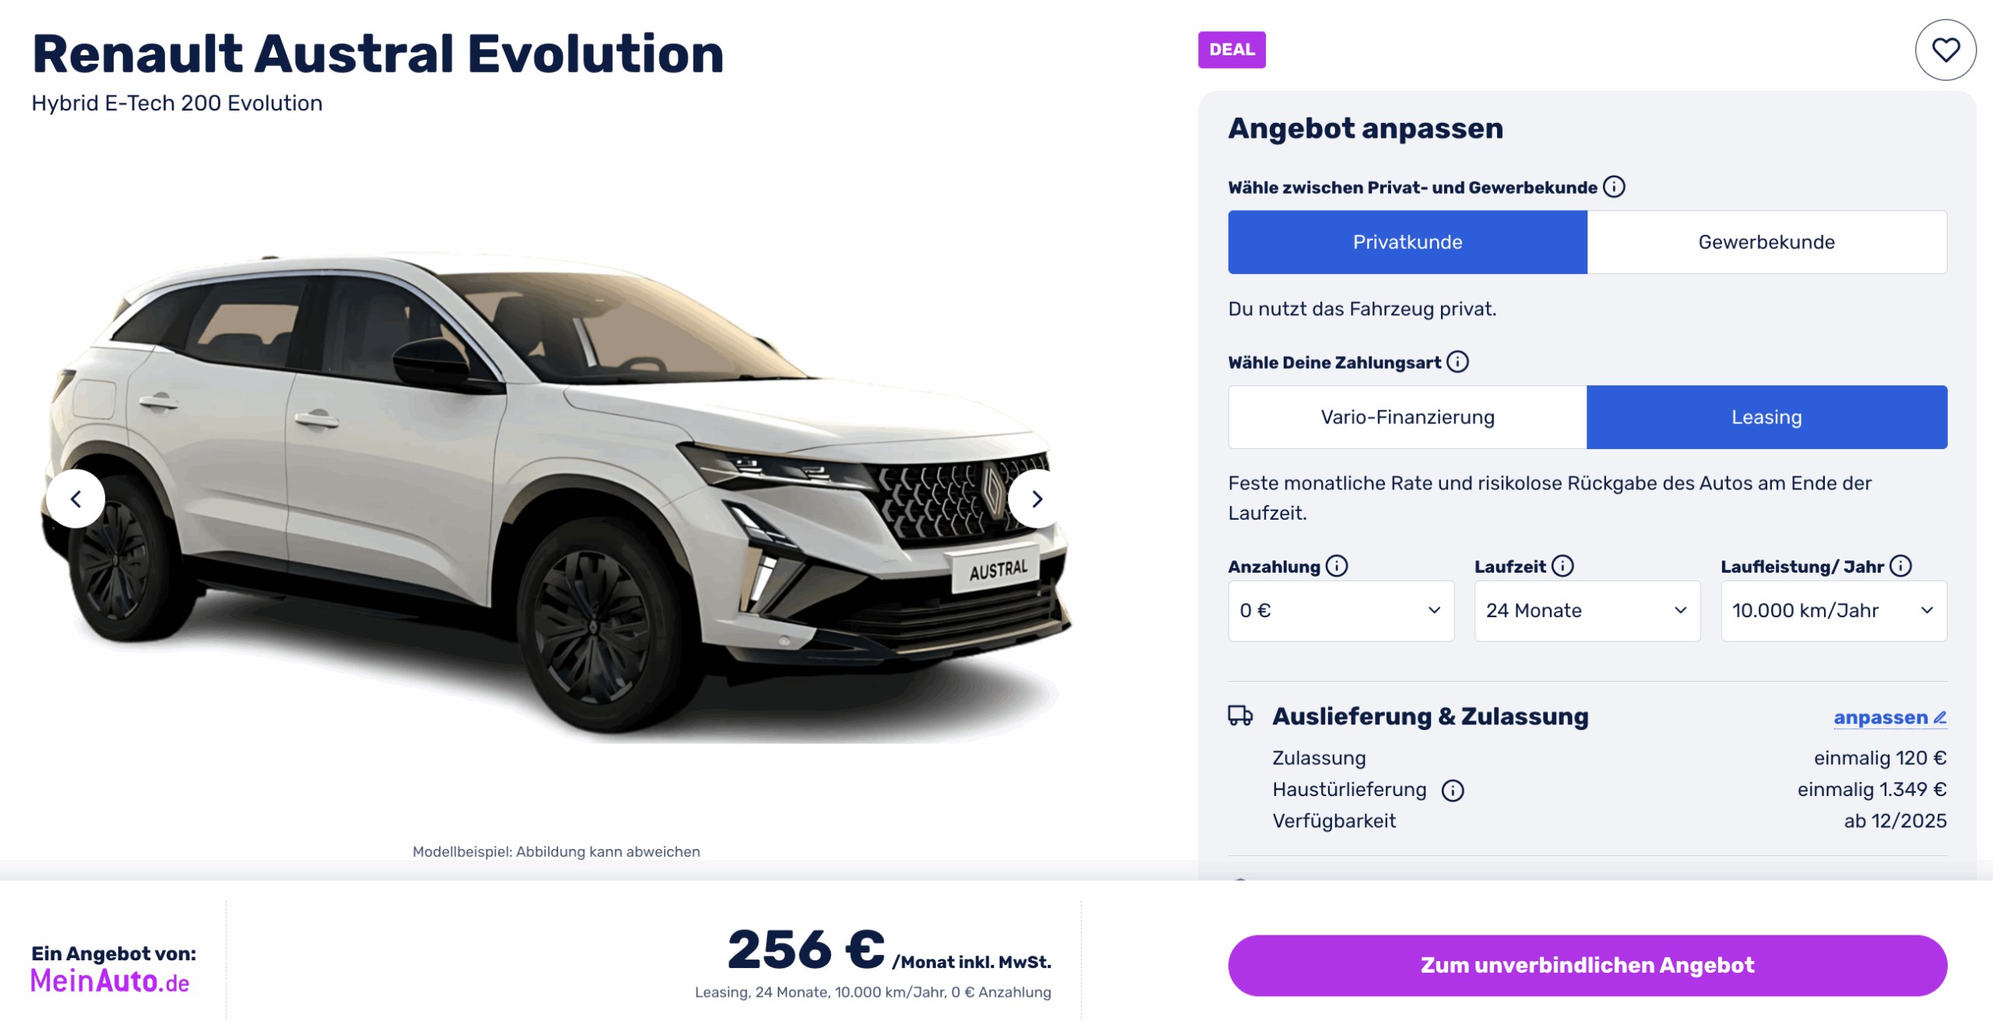1993x1021 pixels.
Task: Select the Privatkunde option
Action: click(x=1408, y=242)
